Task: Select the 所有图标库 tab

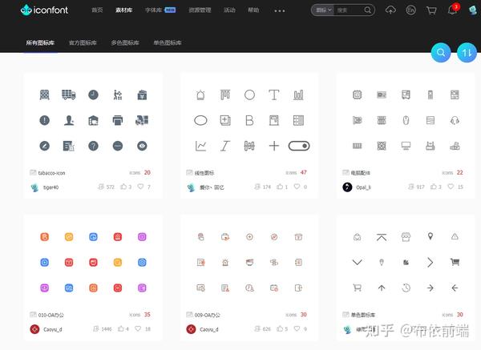Action: 40,42
